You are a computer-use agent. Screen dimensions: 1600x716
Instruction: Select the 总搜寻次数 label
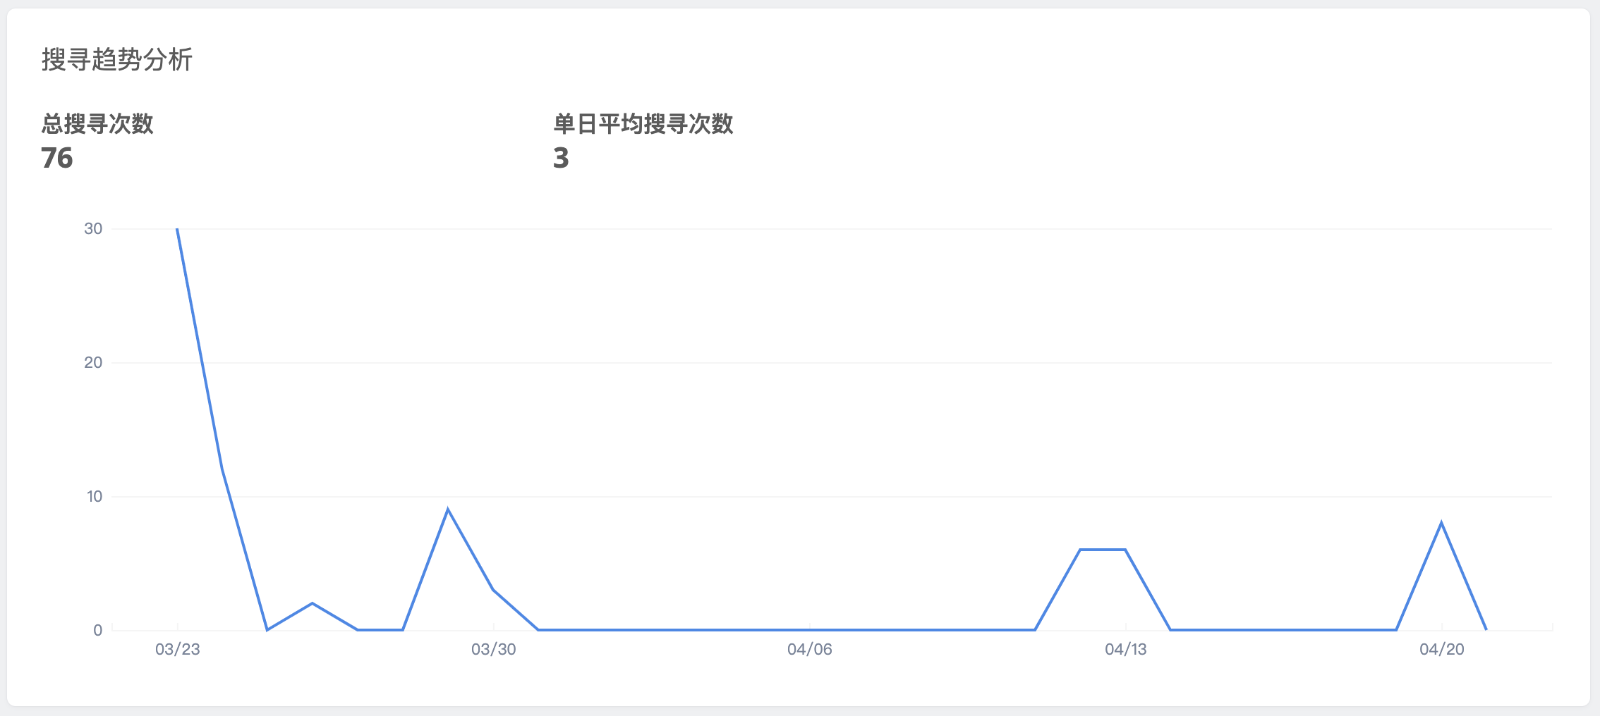(x=97, y=124)
